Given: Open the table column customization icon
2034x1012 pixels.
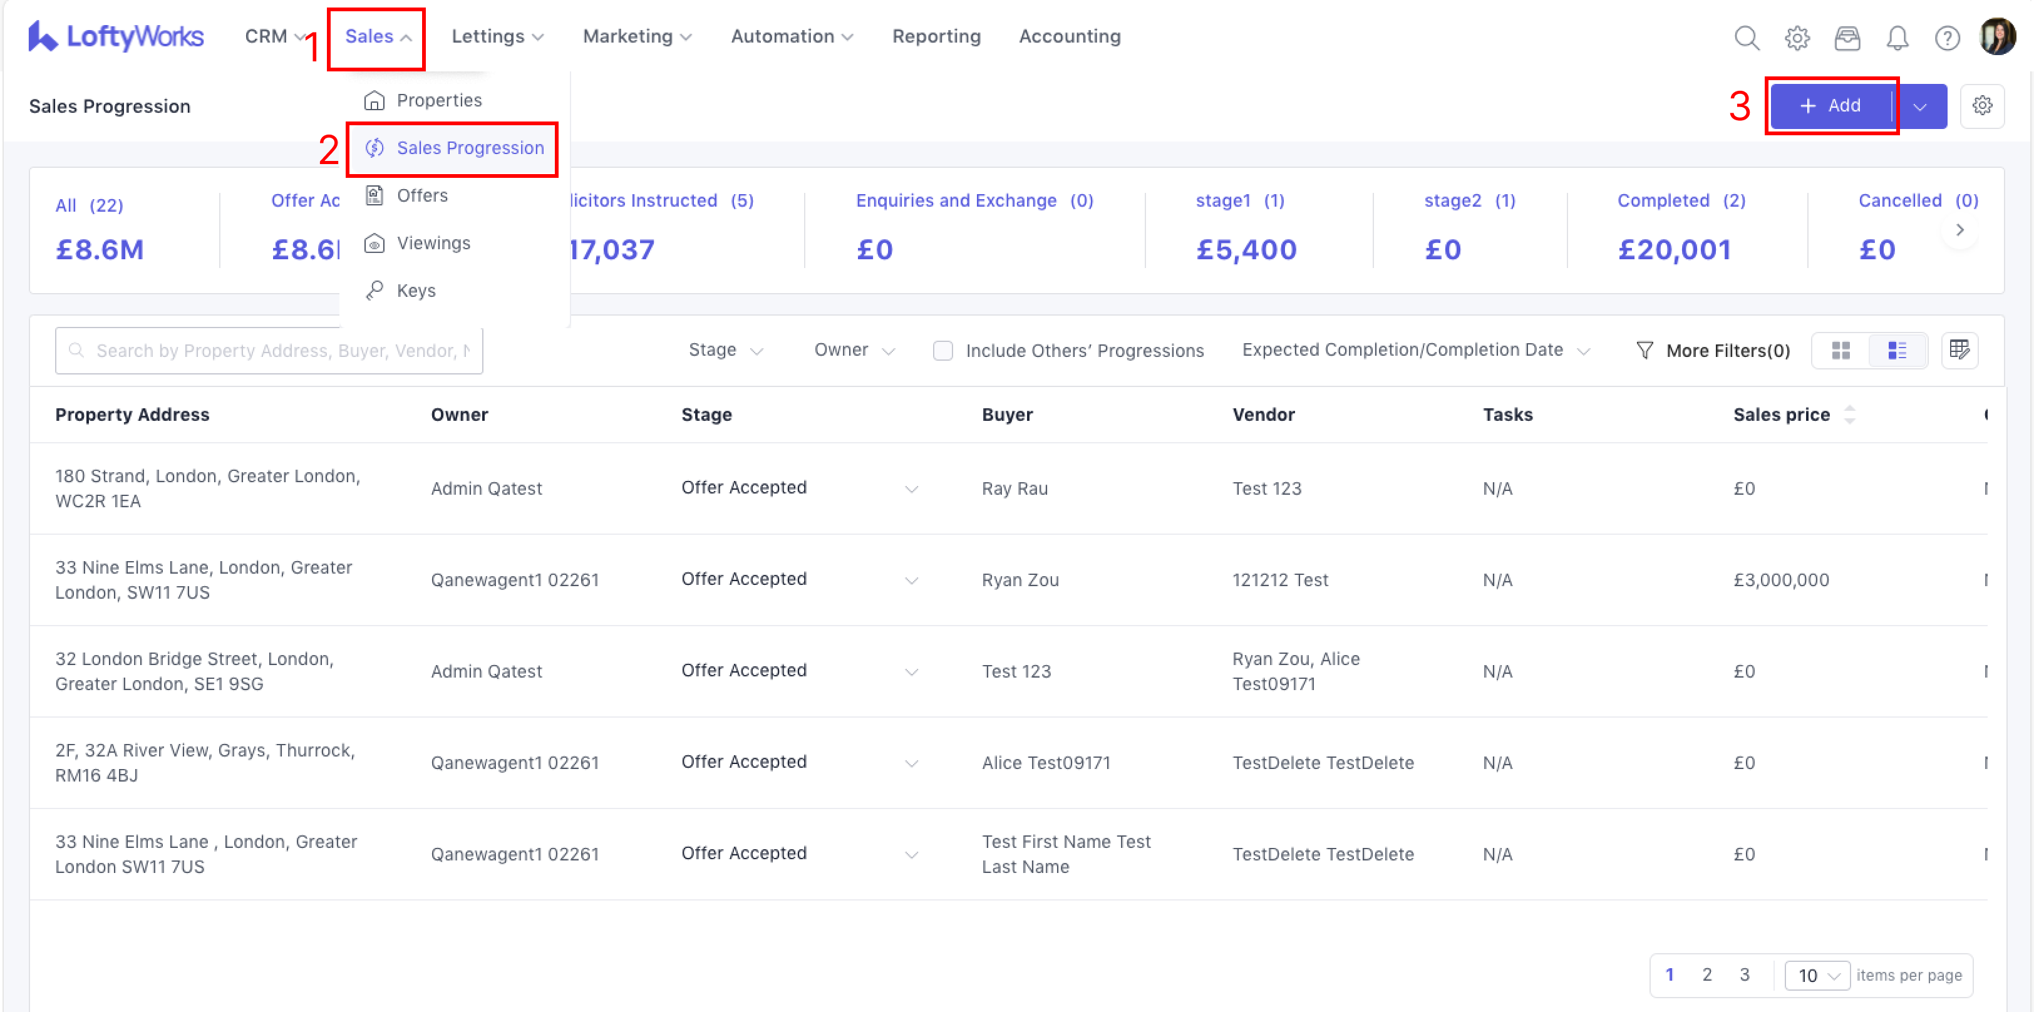Looking at the screenshot, I should coord(1959,349).
